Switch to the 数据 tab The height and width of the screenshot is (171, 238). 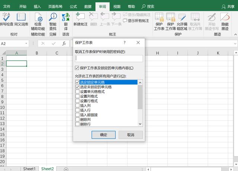(x=88, y=7)
